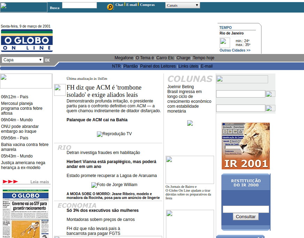Open the Canais dropdown

182,5
